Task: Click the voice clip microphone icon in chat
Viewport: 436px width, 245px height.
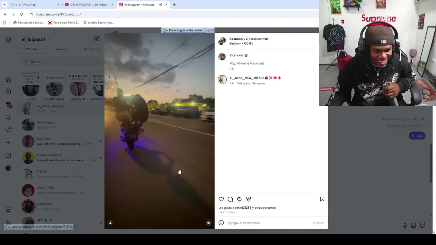Action: click(405, 225)
